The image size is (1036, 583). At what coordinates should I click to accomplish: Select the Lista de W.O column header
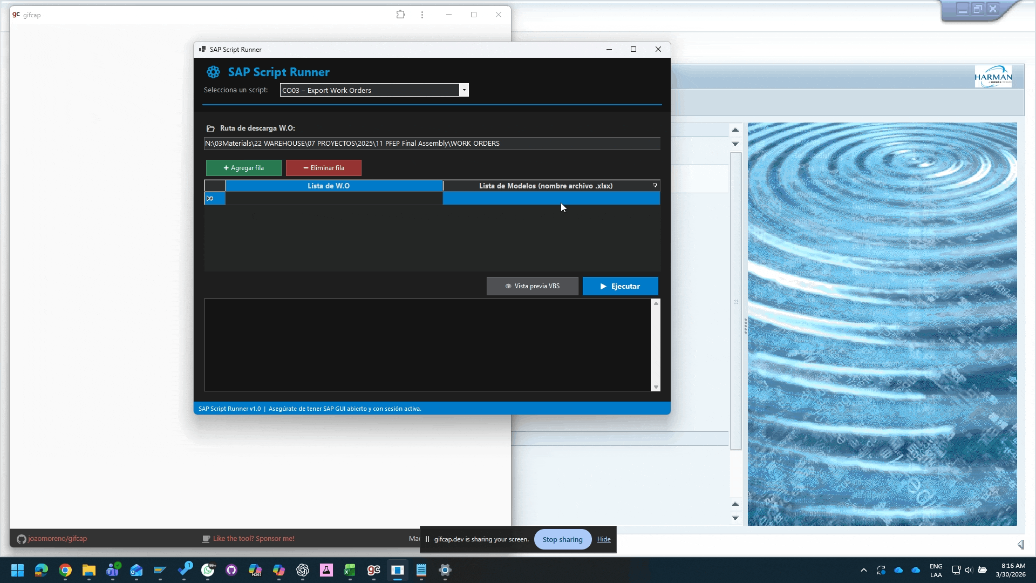[329, 186]
